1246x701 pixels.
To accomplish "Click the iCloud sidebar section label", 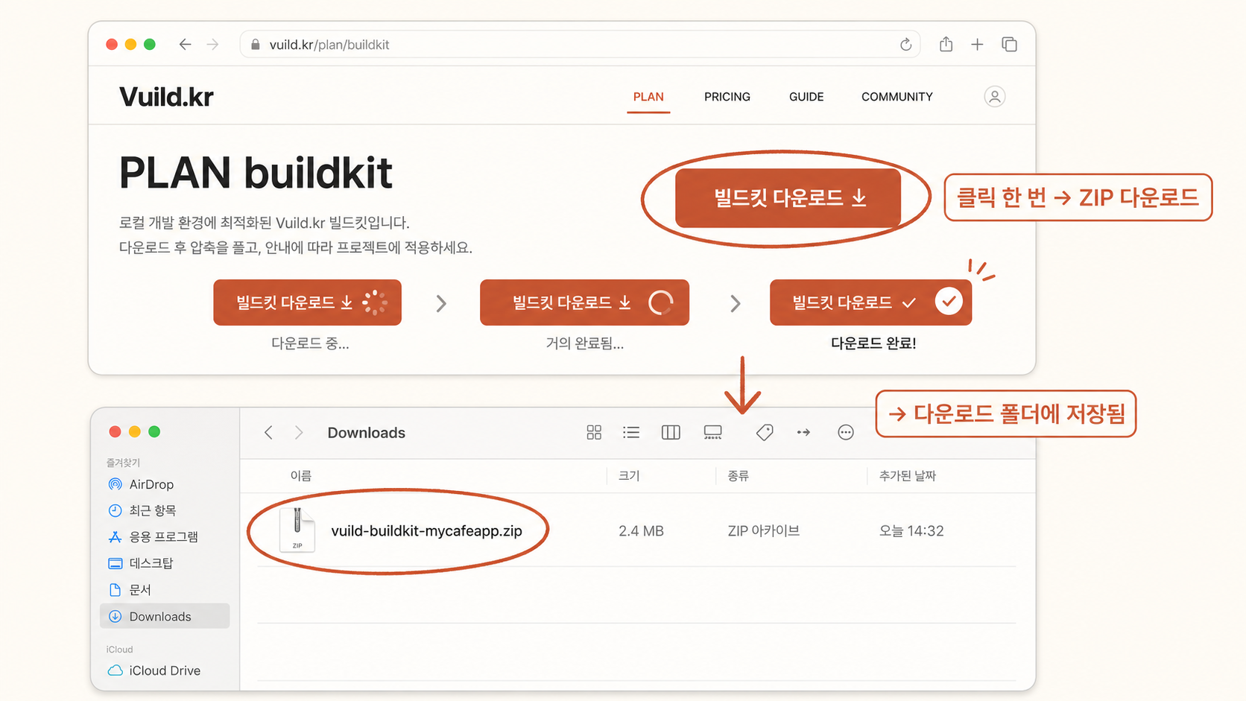I will [119, 650].
